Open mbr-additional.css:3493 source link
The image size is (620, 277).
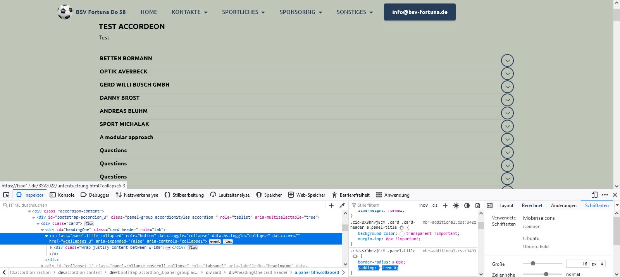(449, 251)
